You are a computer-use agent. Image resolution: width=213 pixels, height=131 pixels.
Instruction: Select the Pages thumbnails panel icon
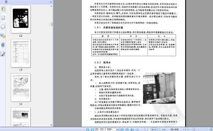(3, 18)
